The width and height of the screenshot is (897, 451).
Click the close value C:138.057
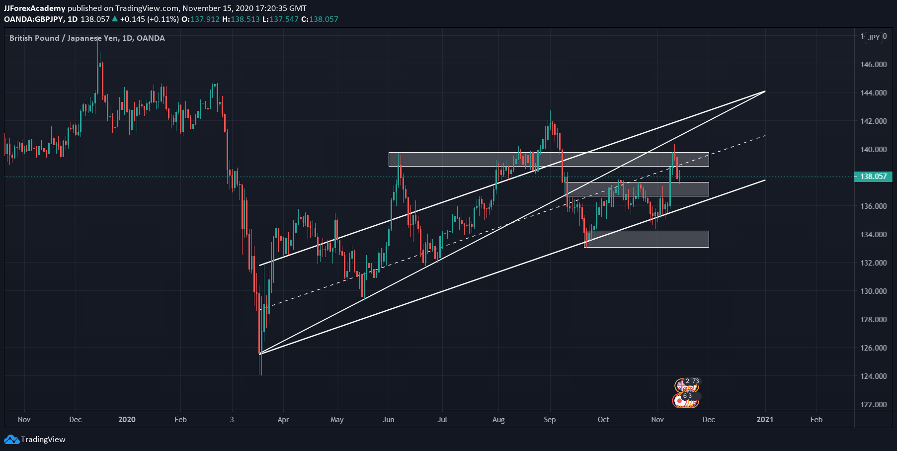320,19
